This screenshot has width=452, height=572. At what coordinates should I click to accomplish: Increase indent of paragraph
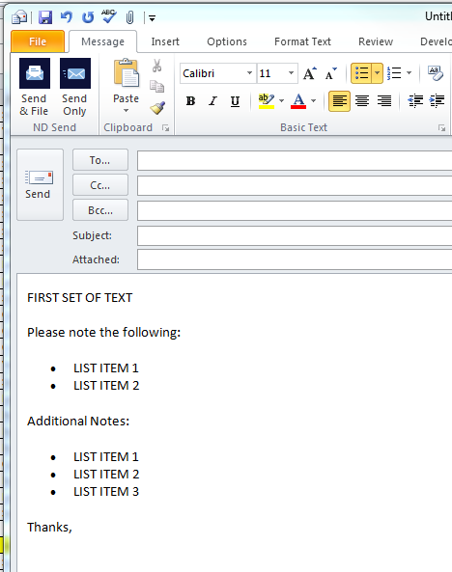click(x=438, y=101)
